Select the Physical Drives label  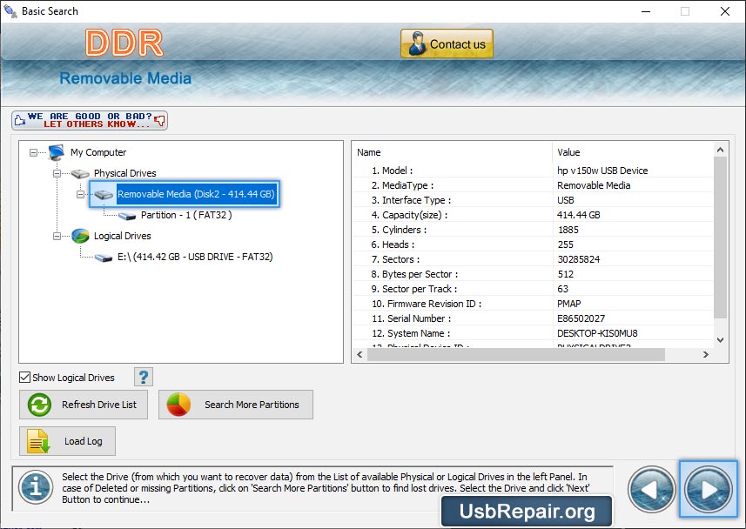(x=124, y=173)
